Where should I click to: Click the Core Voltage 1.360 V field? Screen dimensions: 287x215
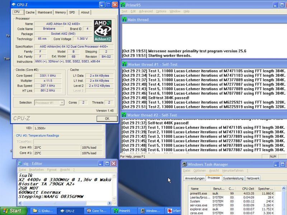pos(82,39)
